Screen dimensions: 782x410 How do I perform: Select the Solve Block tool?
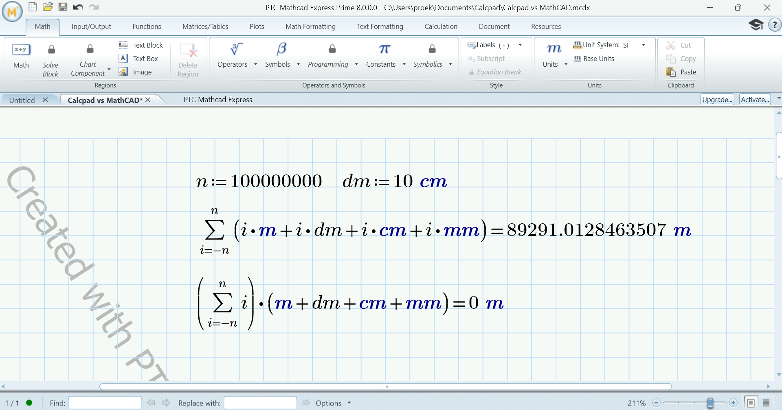51,59
